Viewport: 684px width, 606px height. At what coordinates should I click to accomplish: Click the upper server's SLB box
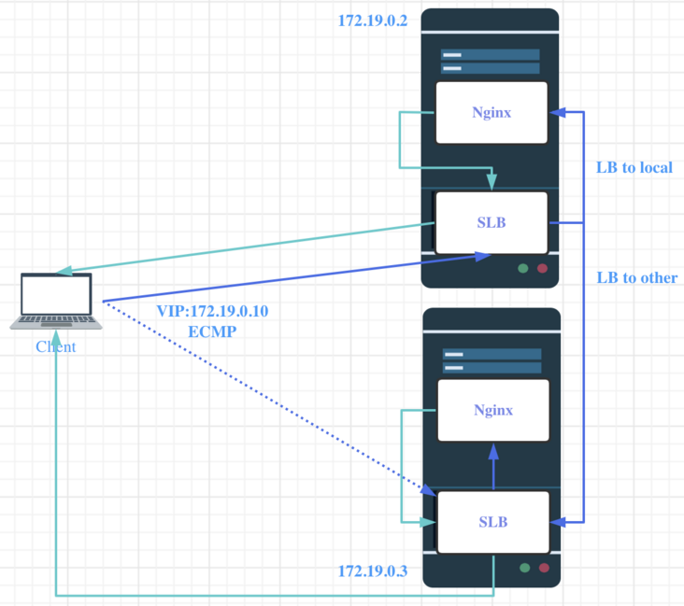(492, 223)
